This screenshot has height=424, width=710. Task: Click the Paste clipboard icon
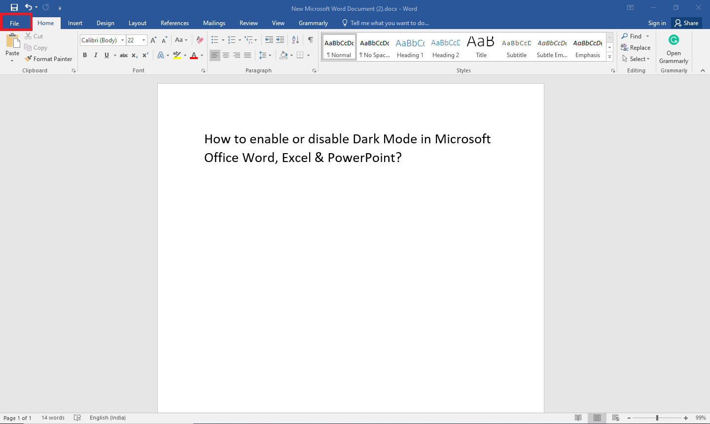[x=12, y=41]
